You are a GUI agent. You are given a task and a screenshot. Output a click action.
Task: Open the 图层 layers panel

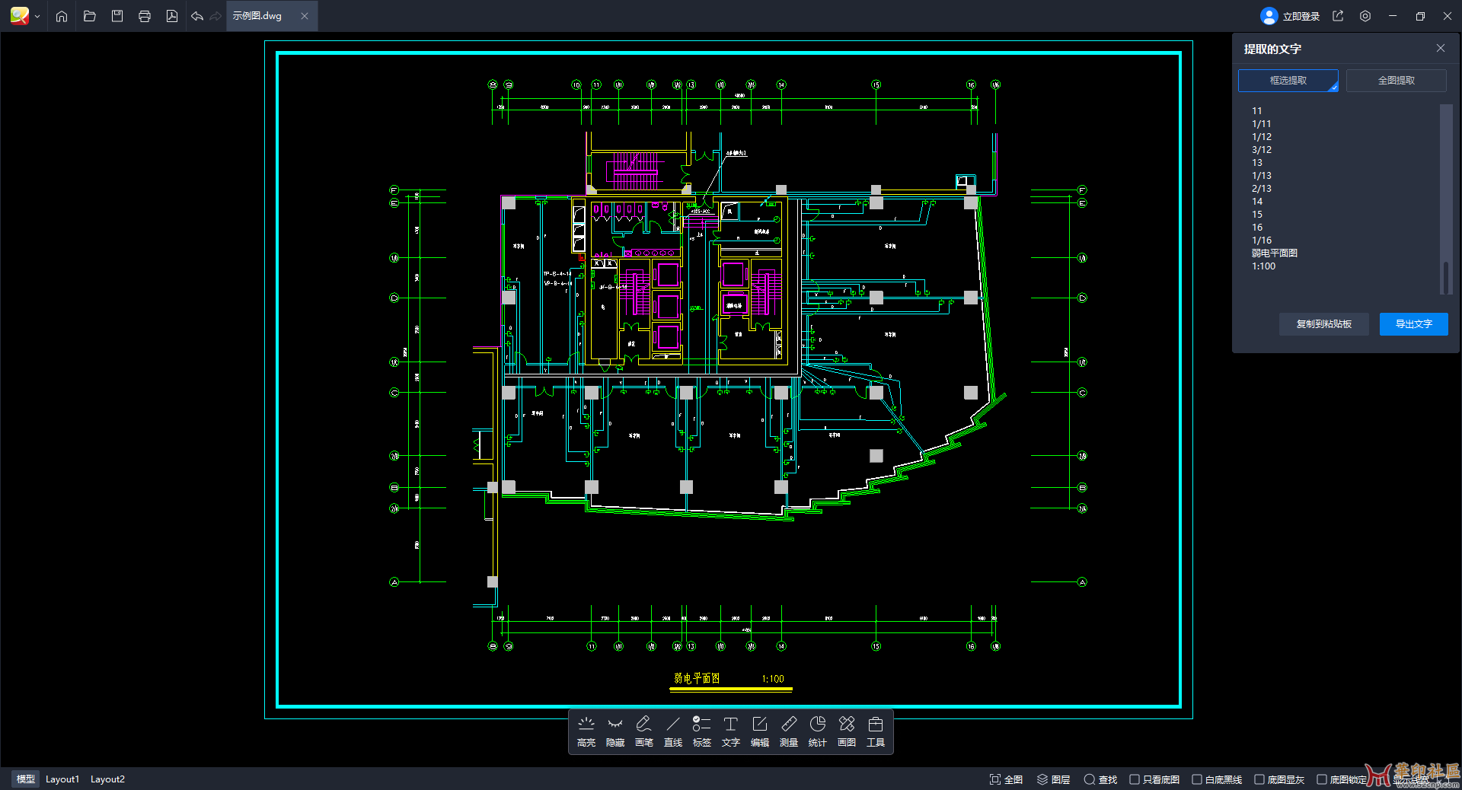click(x=1053, y=779)
